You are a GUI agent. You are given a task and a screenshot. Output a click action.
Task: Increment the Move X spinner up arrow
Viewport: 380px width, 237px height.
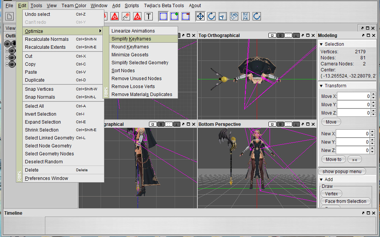point(372,94)
